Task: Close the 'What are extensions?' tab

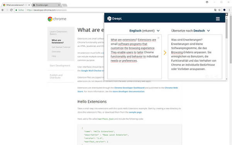Action: (29, 5)
